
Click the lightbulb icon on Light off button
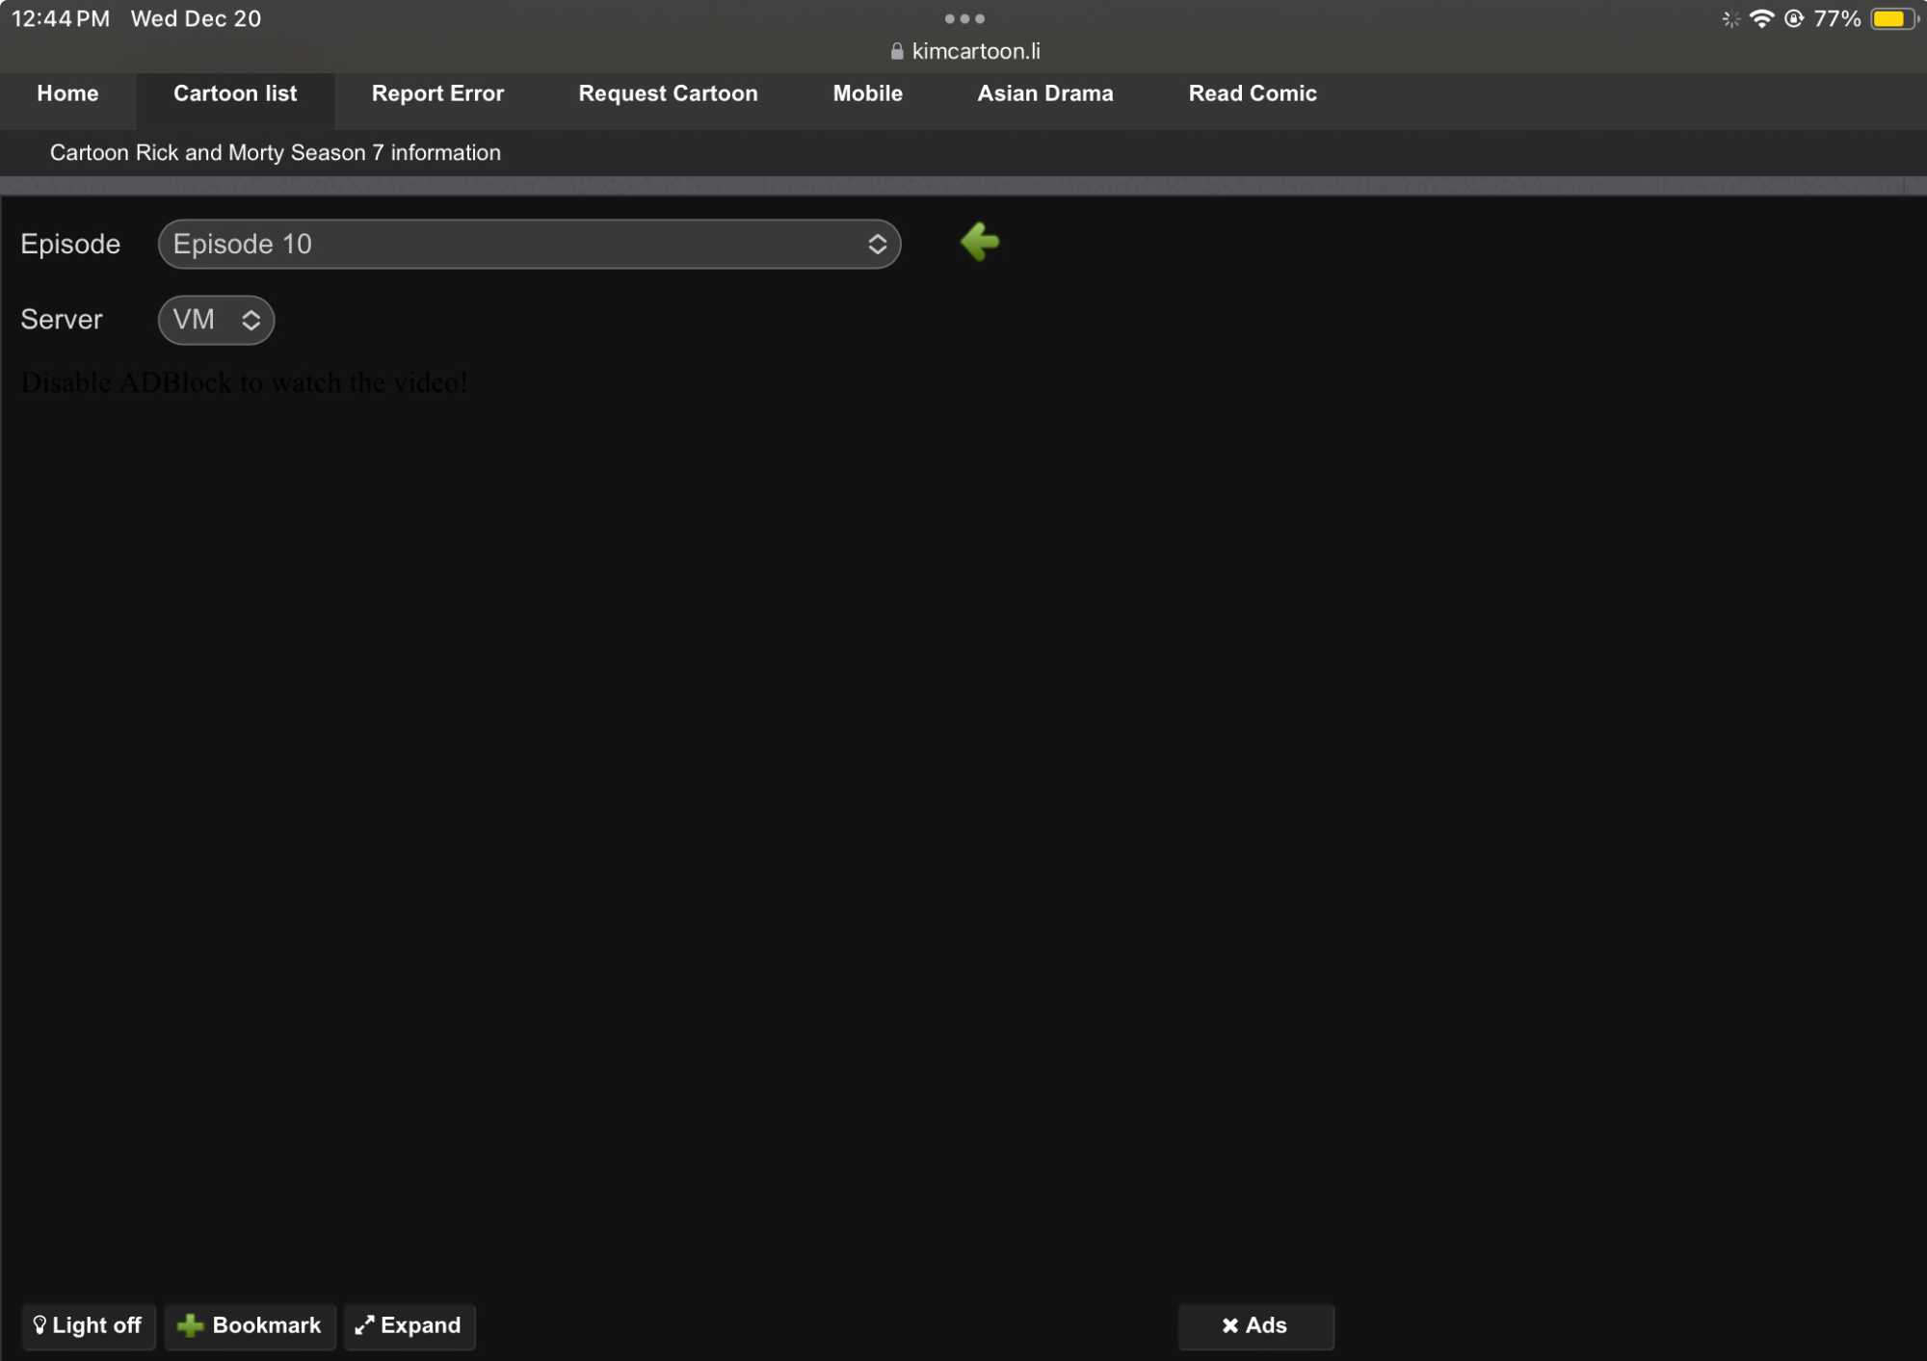(x=40, y=1326)
